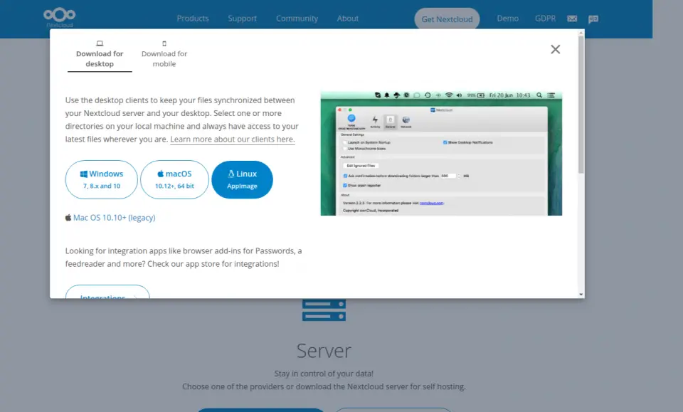Click the envelope mail icon in header

coord(572,19)
